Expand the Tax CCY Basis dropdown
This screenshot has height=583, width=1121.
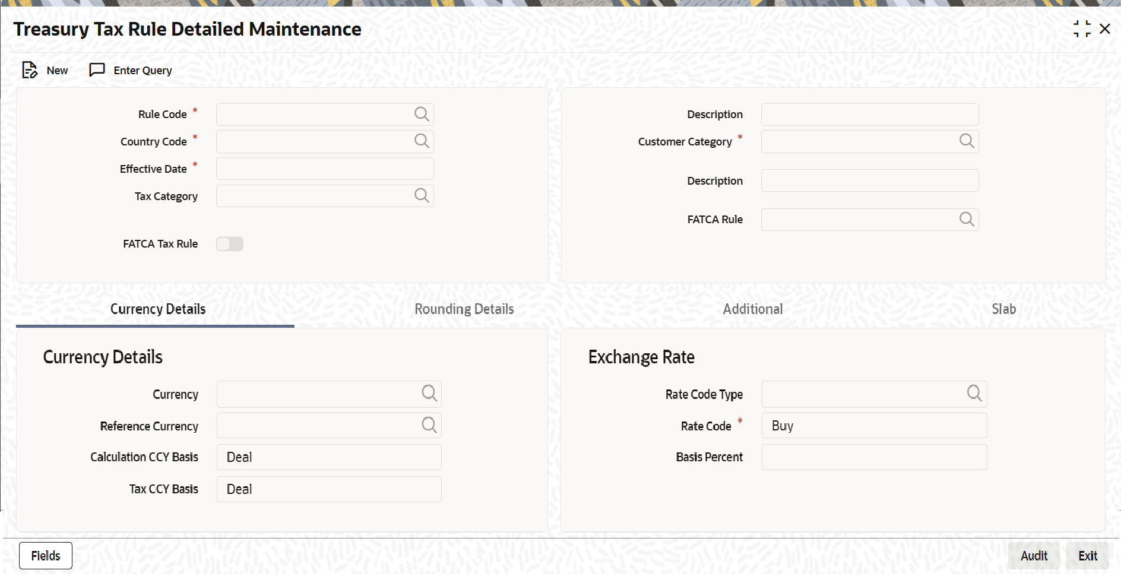point(329,489)
